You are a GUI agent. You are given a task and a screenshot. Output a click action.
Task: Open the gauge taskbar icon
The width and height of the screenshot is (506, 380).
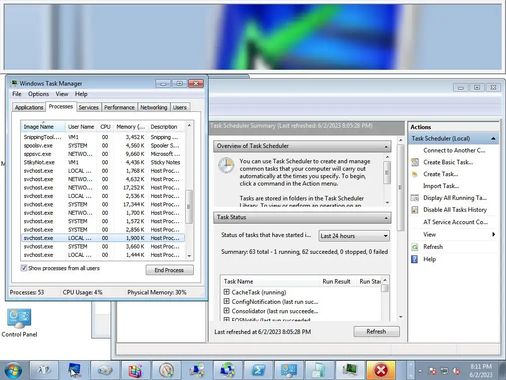point(166,370)
